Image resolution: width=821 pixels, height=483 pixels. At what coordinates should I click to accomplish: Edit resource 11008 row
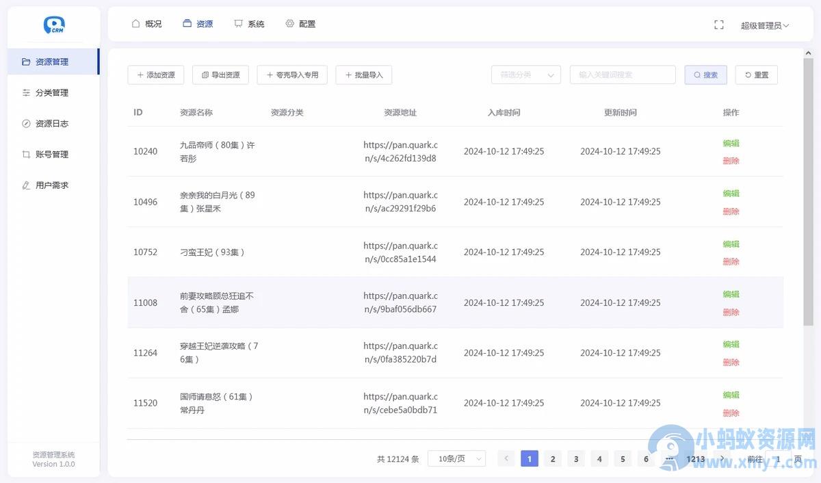tap(731, 293)
